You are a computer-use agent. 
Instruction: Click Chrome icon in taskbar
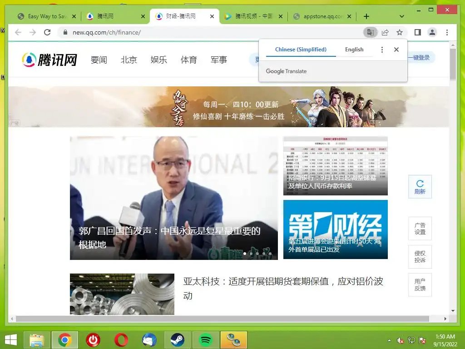click(65, 340)
